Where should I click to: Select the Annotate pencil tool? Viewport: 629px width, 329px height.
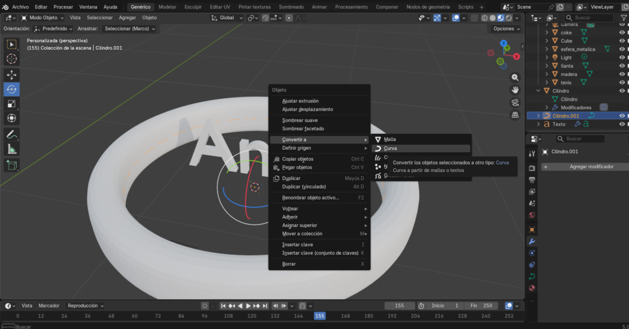click(x=12, y=134)
